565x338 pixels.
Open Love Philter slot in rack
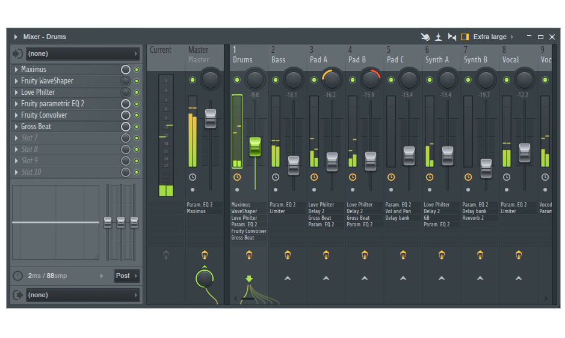pos(67,92)
